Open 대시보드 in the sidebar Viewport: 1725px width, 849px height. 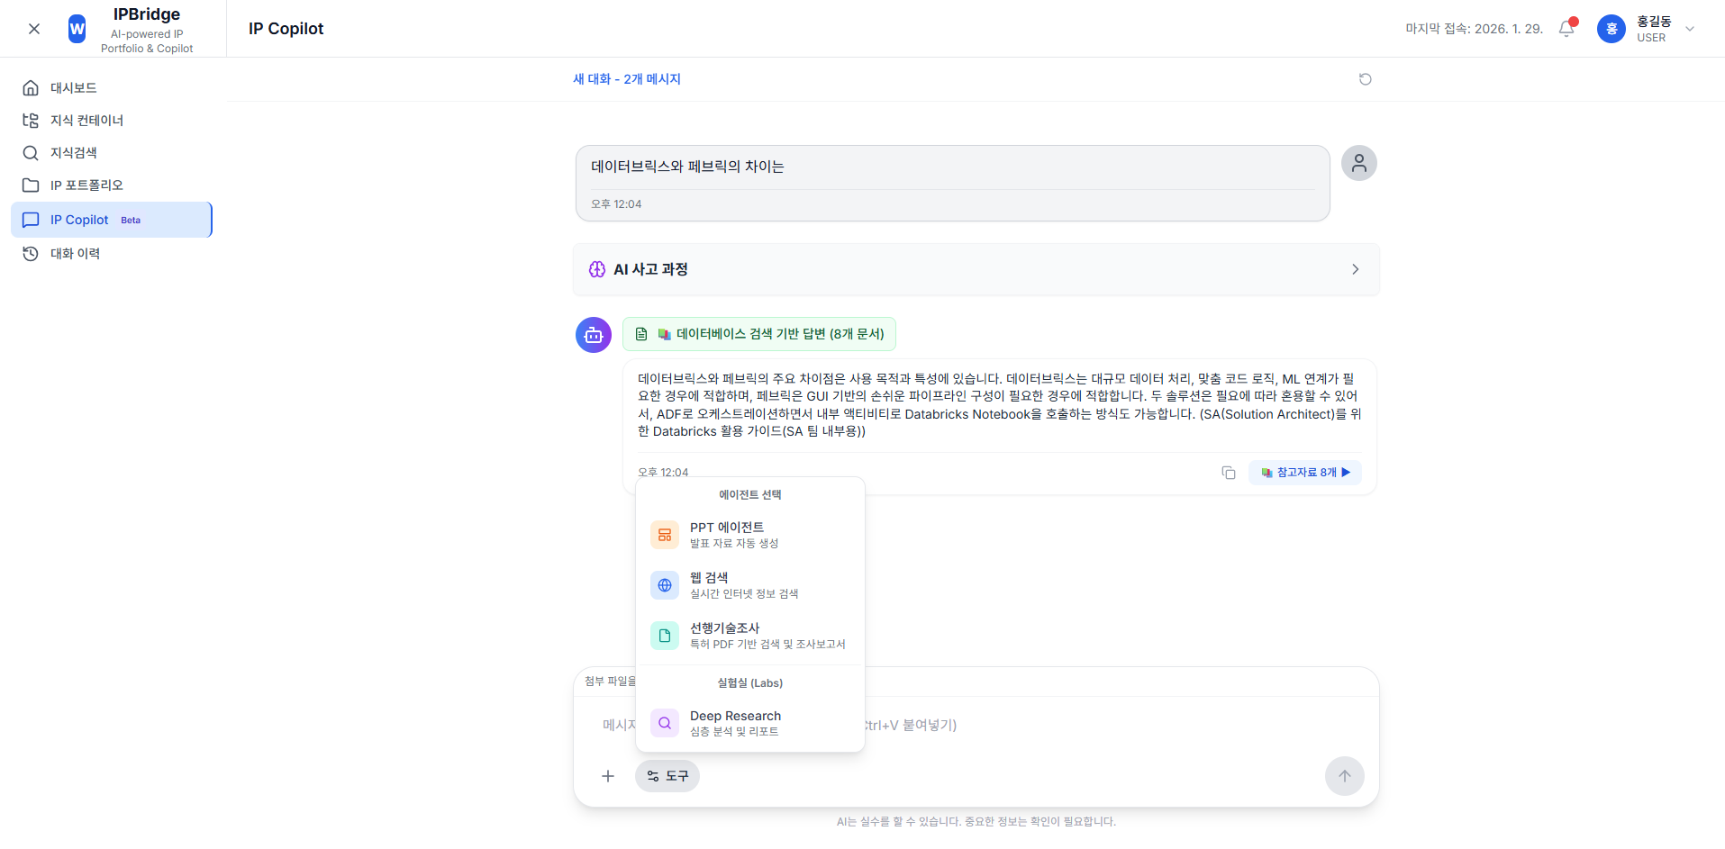pos(74,88)
